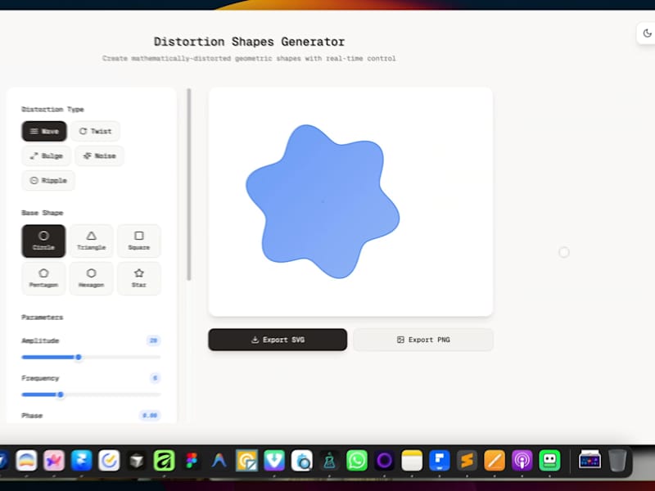655x491 pixels.
Task: Click the Phase value badge
Action: [x=150, y=416]
